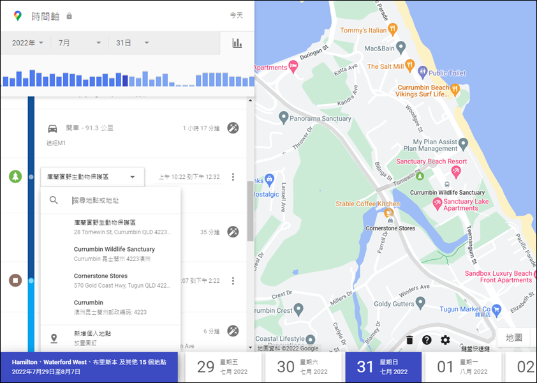Click the timeline scrollbar up arrow
The height and width of the screenshot is (383, 537).
251,100
